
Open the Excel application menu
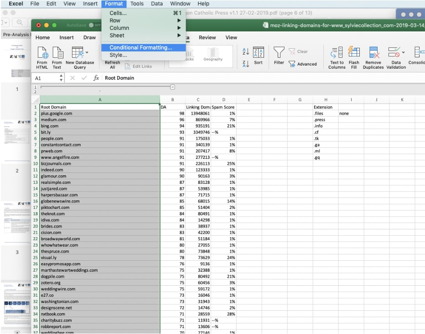pyautogui.click(x=16, y=4)
